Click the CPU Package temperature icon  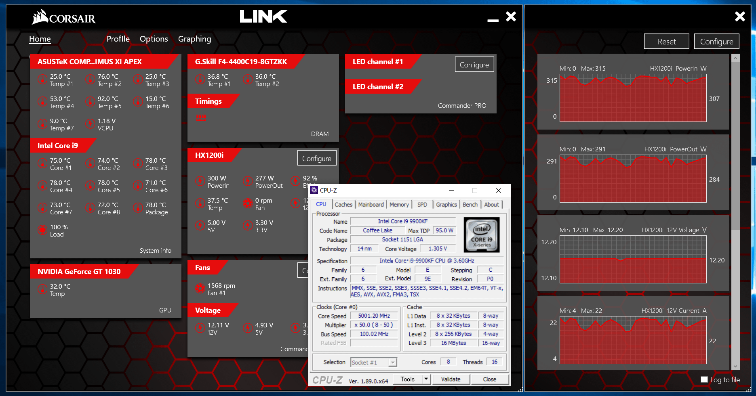click(138, 208)
